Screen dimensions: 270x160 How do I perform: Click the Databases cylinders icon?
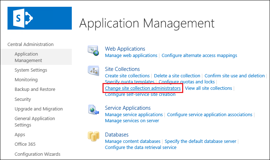[94, 136]
